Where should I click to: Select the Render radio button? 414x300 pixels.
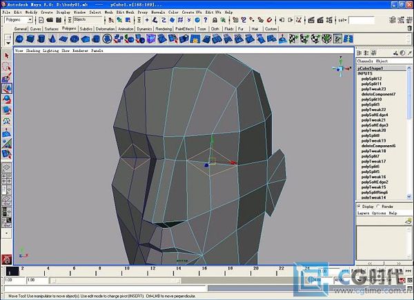pos(378,206)
